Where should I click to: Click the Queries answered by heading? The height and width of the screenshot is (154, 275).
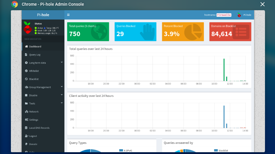tap(178, 143)
